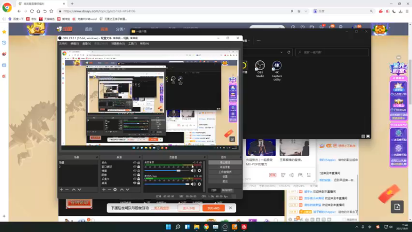Open the explorer toolbar more options ellipsis
The image size is (412, 232).
click(259, 41)
